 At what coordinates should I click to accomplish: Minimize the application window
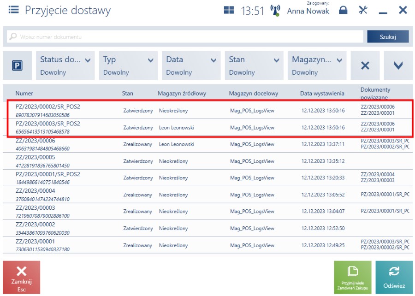pos(383,12)
